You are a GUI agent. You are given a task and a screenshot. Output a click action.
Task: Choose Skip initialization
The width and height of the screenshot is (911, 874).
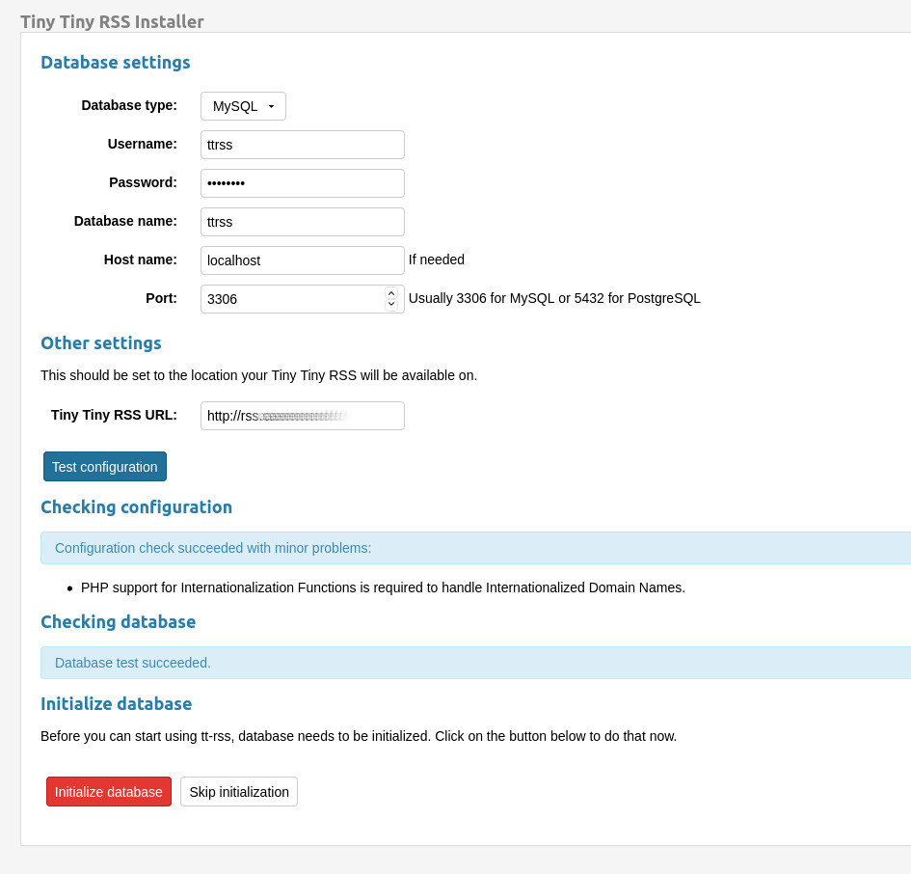pos(238,792)
